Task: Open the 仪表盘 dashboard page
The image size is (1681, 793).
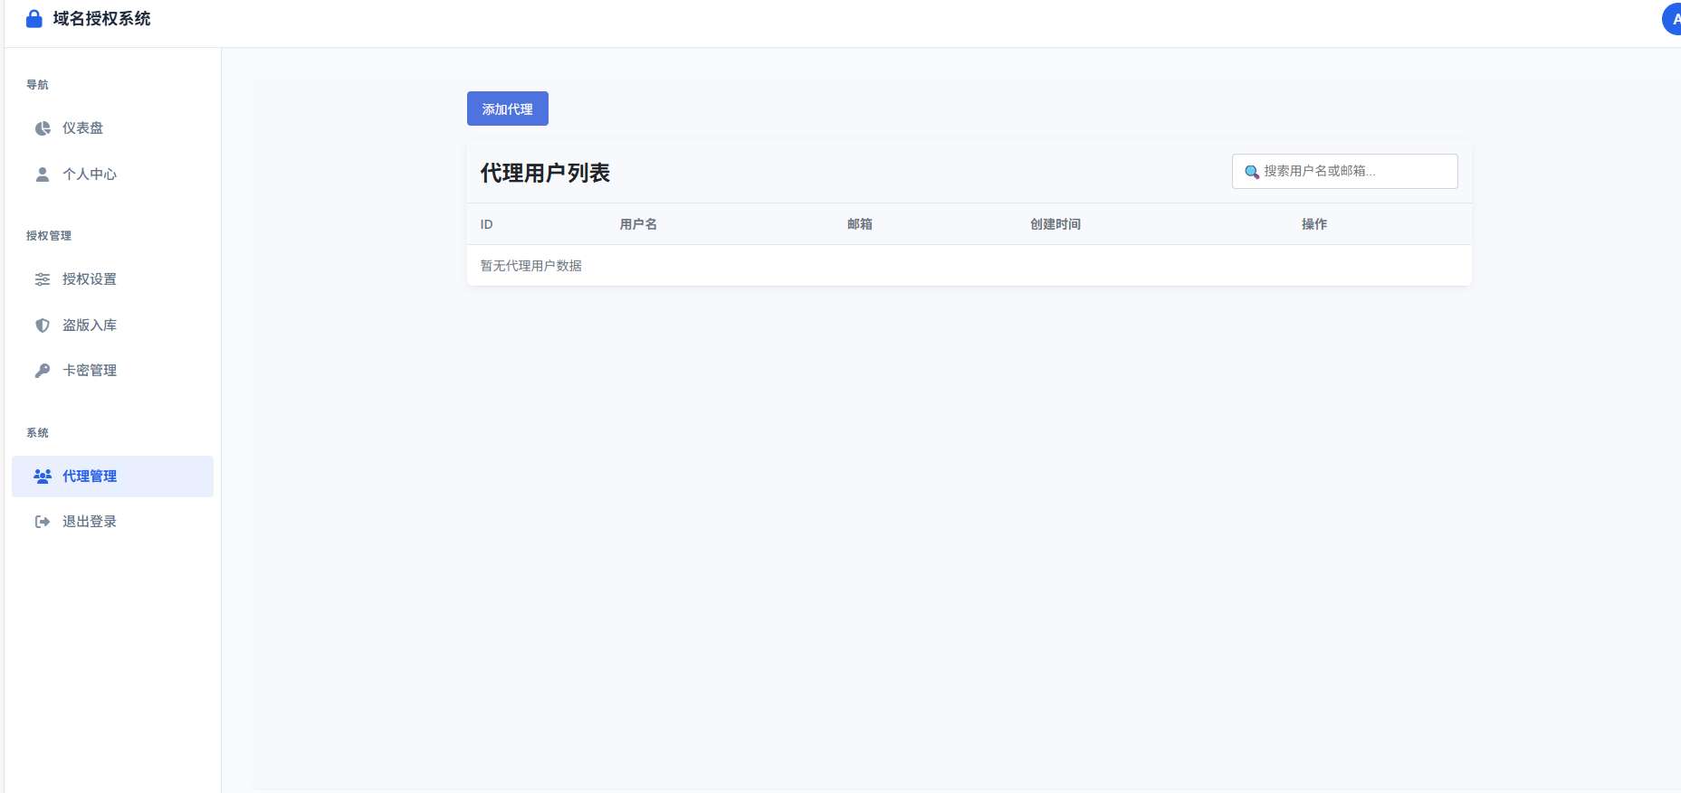Action: [82, 128]
